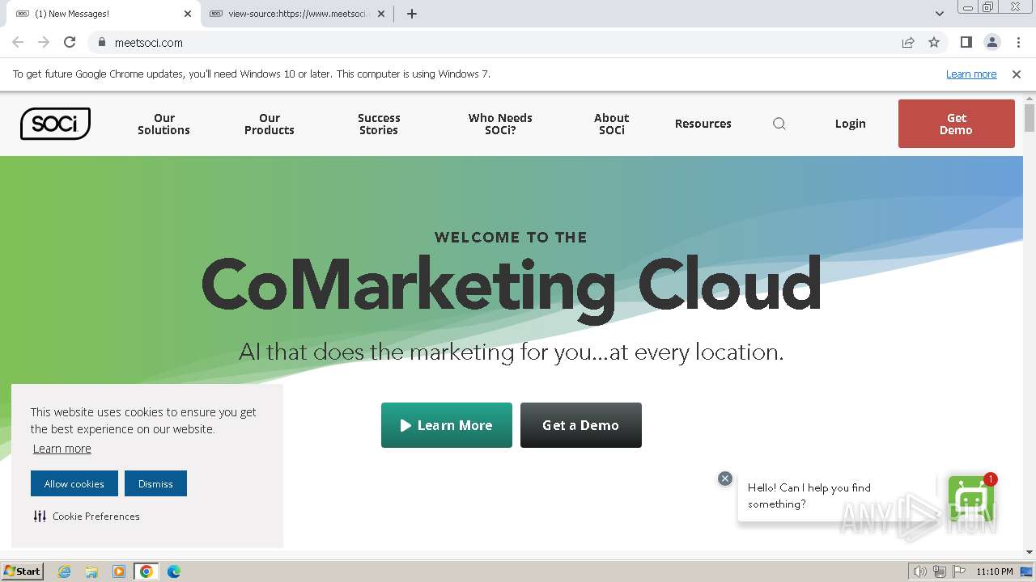Expand the Our Solutions menu
1036x582 pixels.
pyautogui.click(x=163, y=124)
